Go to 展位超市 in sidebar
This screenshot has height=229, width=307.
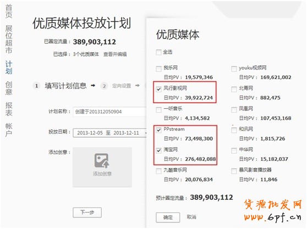click(9, 40)
